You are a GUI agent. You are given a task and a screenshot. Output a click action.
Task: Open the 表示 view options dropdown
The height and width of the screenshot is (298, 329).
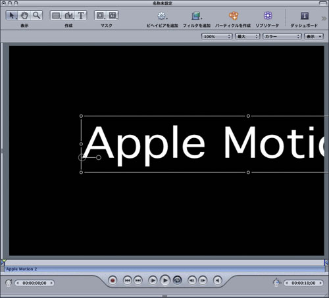pyautogui.click(x=314, y=36)
